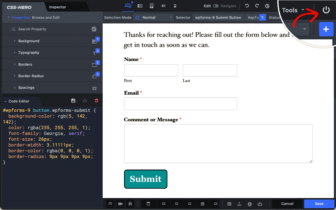Select the #wpfo selector tab
336x210 pixels.
[256, 17]
